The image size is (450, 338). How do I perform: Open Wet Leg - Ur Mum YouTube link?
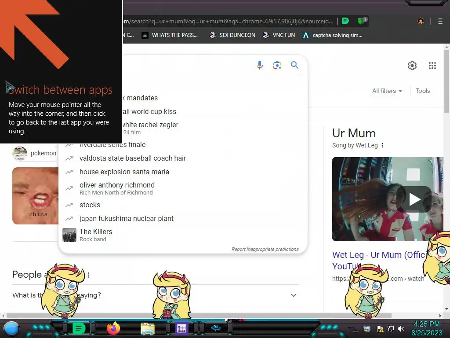(x=378, y=261)
